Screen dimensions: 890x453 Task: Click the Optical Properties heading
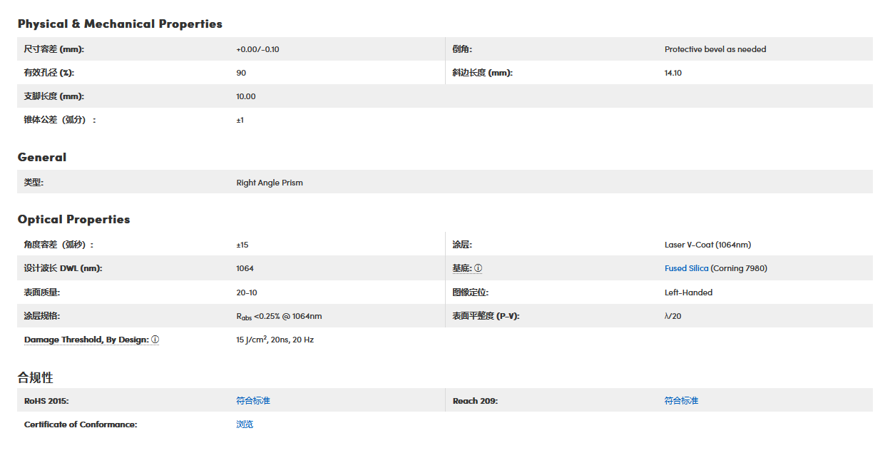[74, 220]
